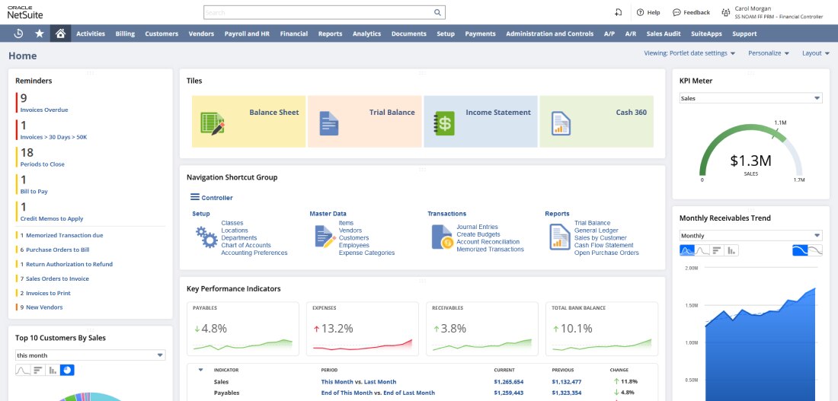Switch Top 10 Customers chart to pie view

click(67, 371)
